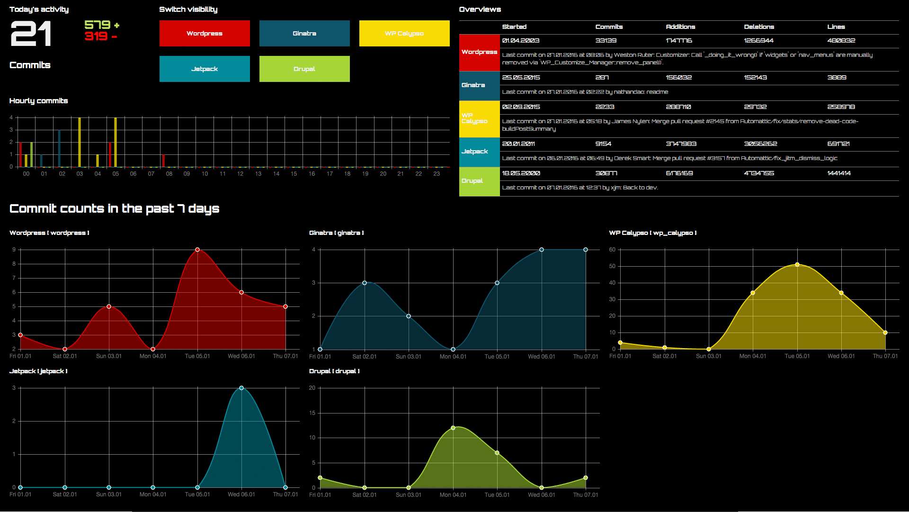This screenshot has height=512, width=909.
Task: Hide the Drupal project
Action: [304, 69]
